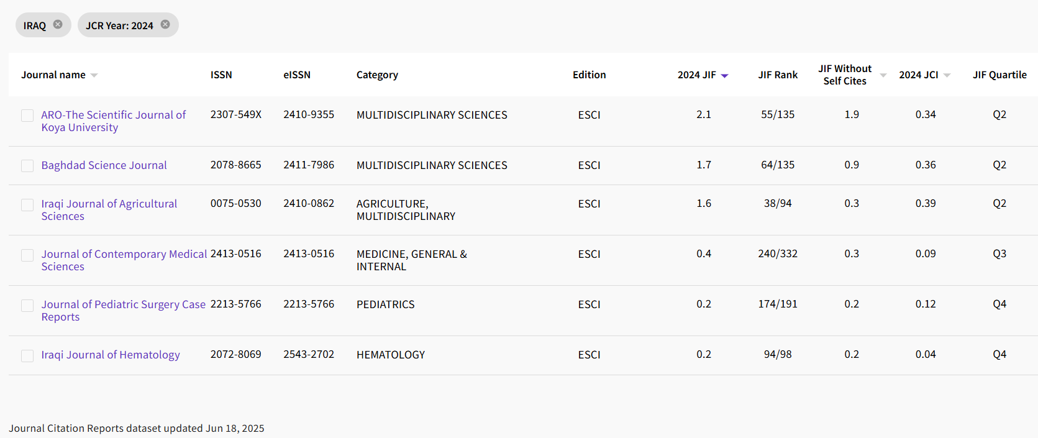Viewport: 1038px width, 438px height.
Task: Open Baghdad Science Journal link
Action: [104, 165]
